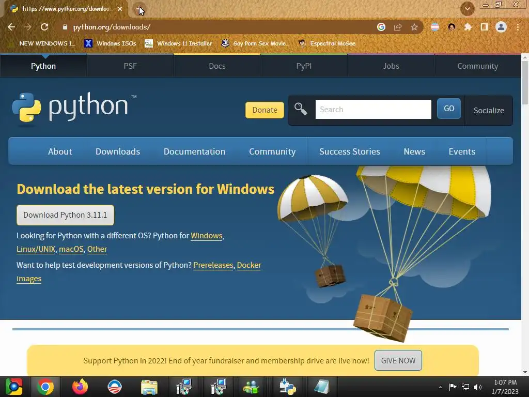
Task: Open the About menu
Action: (60, 151)
